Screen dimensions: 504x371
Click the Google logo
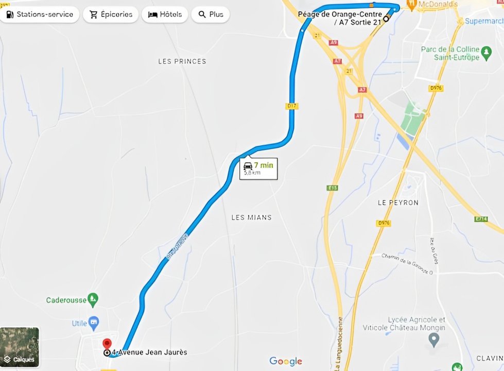tap(286, 361)
